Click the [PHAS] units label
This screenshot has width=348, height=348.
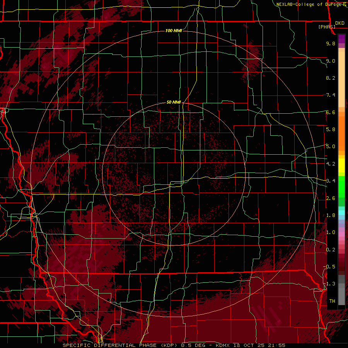(x=327, y=27)
